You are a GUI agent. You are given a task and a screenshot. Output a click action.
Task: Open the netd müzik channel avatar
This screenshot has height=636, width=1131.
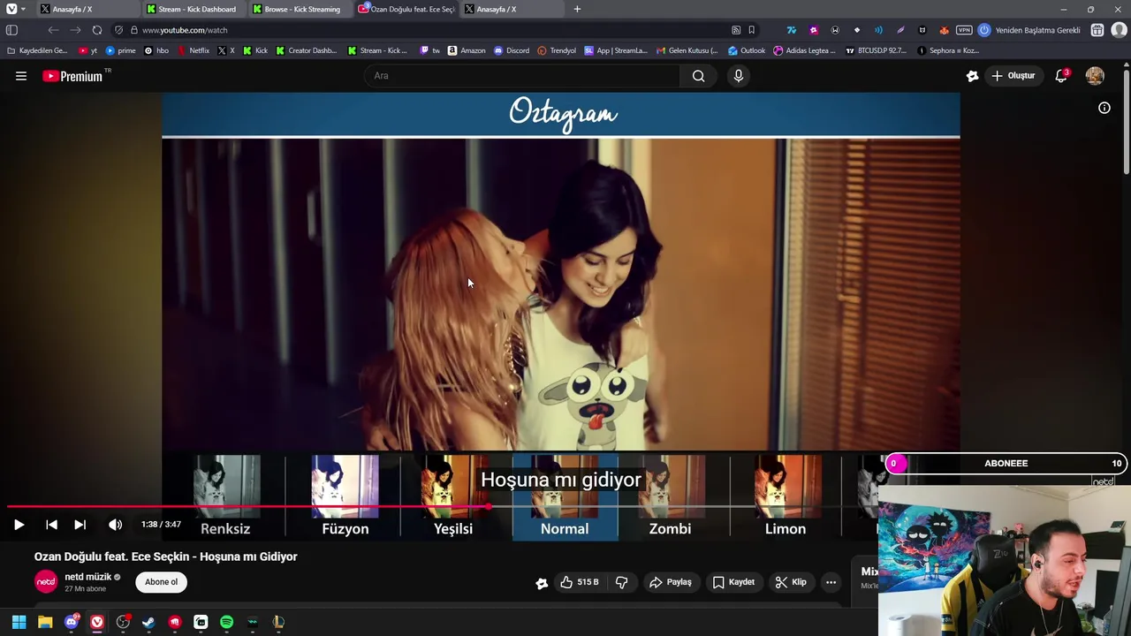point(46,582)
